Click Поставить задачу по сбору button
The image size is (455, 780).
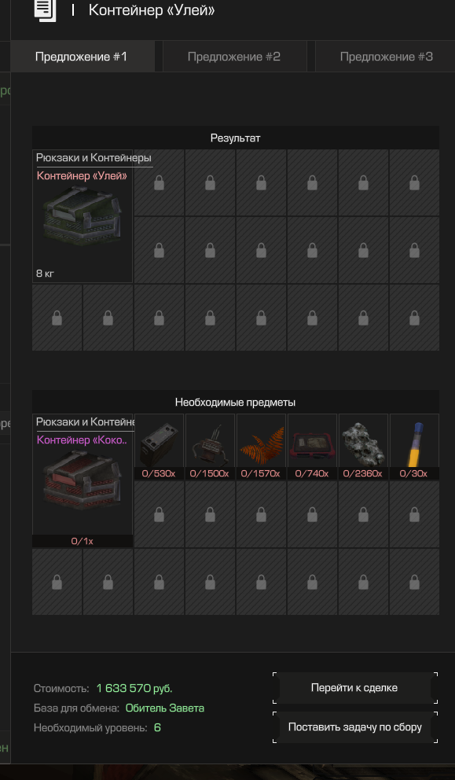[354, 727]
